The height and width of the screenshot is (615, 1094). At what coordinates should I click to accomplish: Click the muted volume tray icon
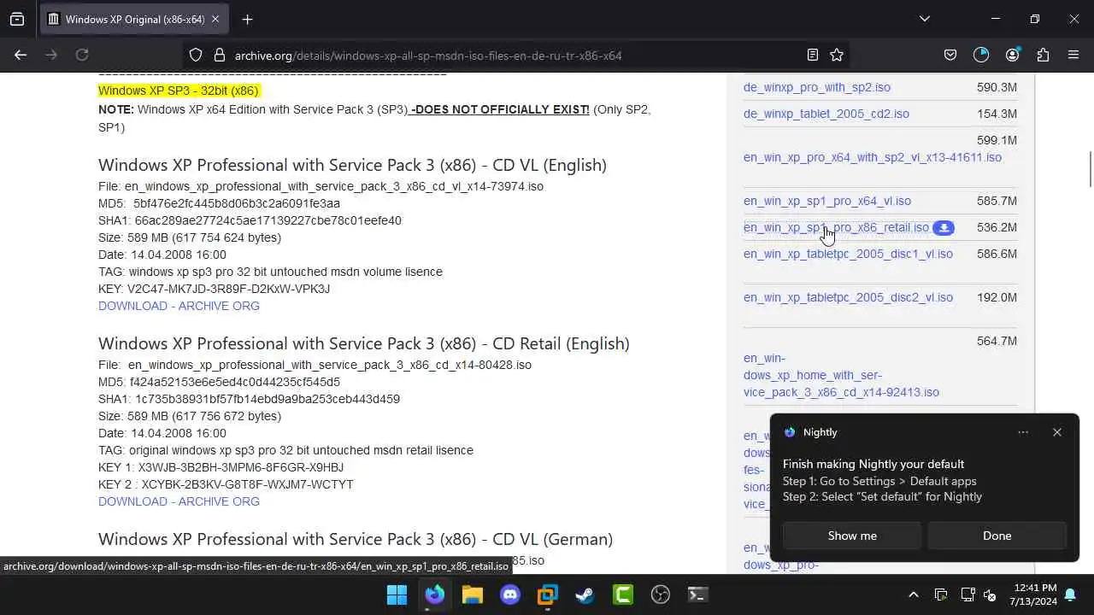pos(990,594)
